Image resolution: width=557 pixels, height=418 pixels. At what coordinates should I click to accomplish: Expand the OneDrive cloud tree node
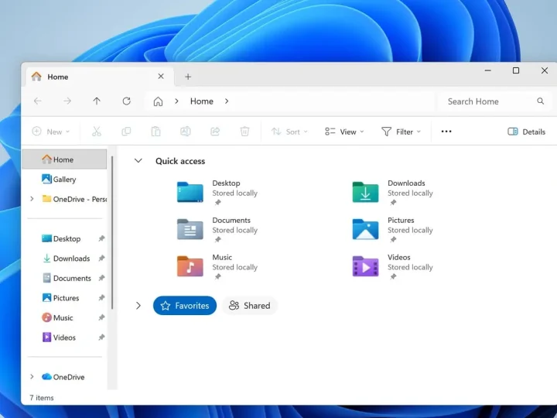pos(32,376)
